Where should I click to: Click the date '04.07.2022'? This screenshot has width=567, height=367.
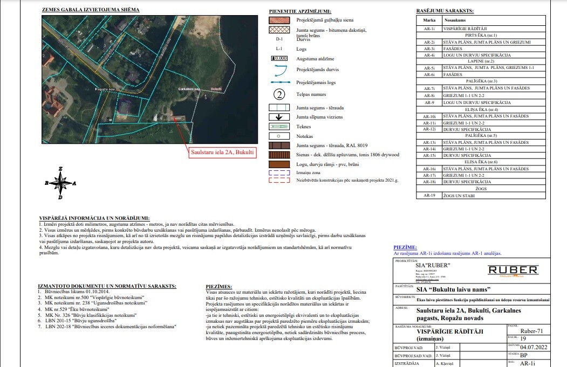coord(534,347)
